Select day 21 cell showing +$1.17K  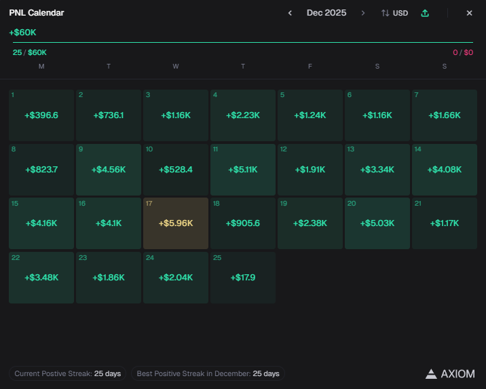(445, 223)
